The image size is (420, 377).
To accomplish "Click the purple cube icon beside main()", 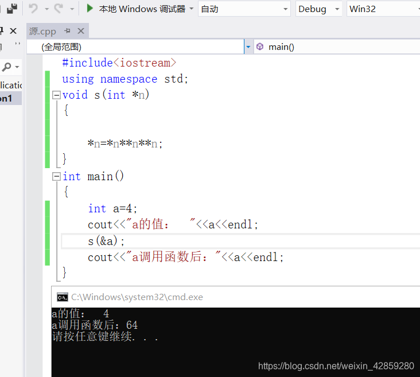I will click(x=260, y=46).
